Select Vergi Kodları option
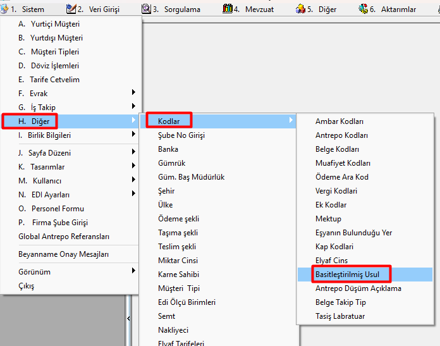The image size is (440, 346). 336,191
